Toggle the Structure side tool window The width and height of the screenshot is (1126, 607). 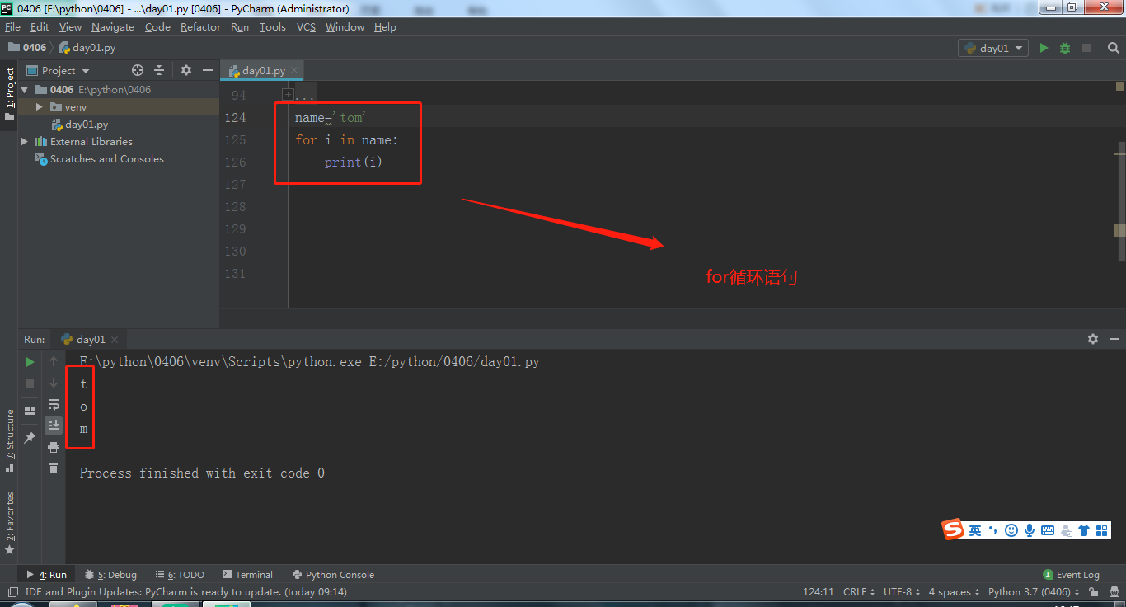[x=9, y=440]
